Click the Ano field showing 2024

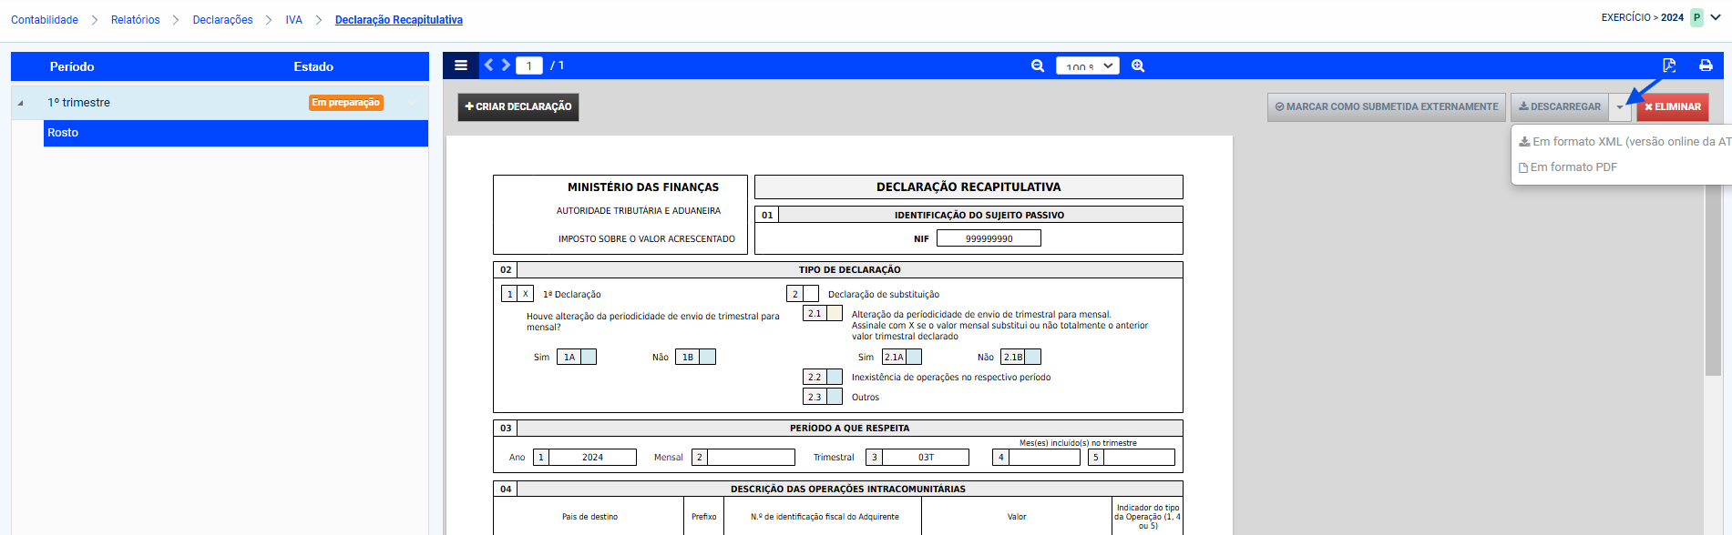pos(592,457)
